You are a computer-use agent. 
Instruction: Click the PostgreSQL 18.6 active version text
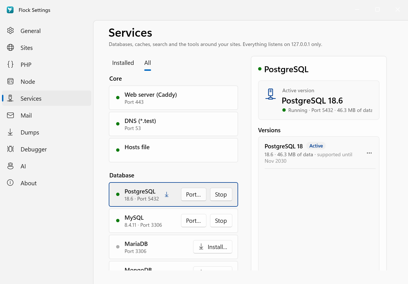click(312, 101)
